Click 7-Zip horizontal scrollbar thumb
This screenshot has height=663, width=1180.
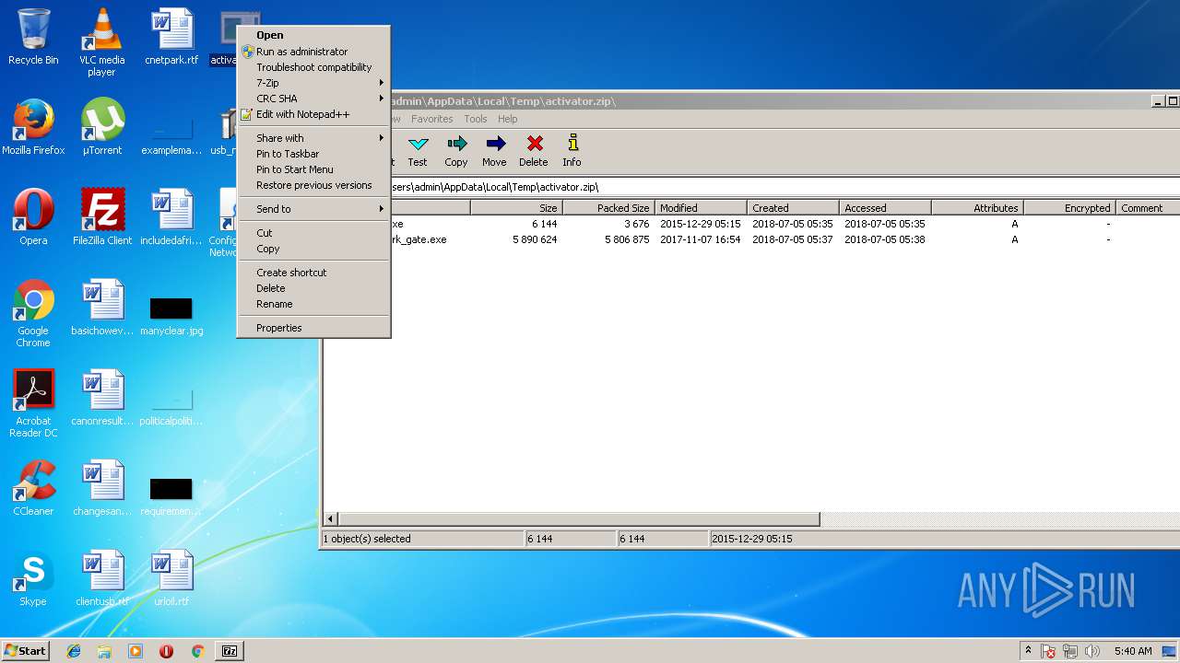(x=579, y=519)
